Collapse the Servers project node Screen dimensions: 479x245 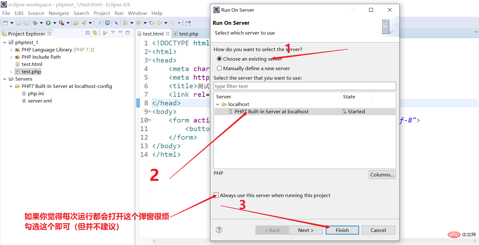pos(4,79)
